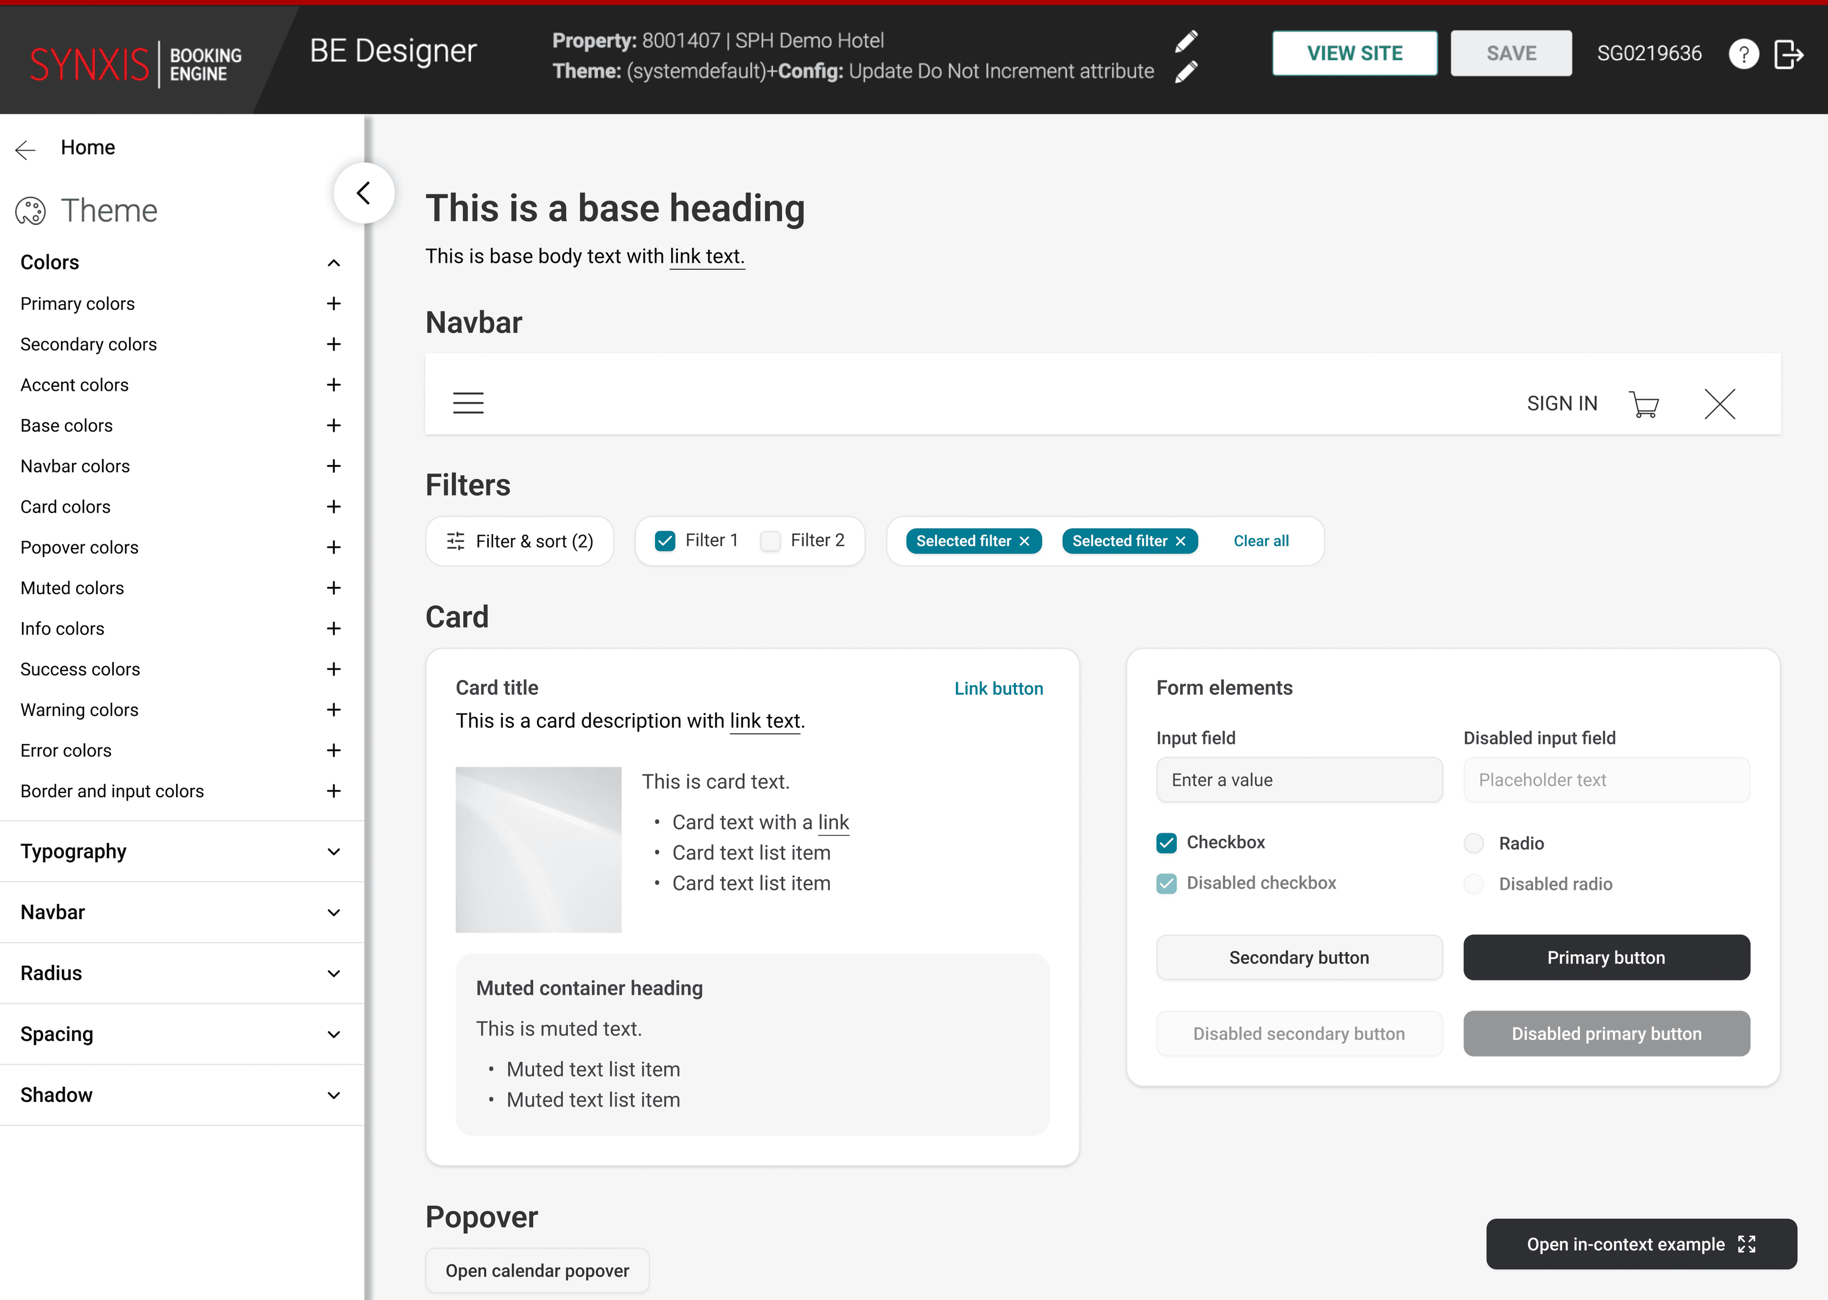1828x1300 pixels.
Task: Remove the second Selected filter chip
Action: click(x=1181, y=541)
